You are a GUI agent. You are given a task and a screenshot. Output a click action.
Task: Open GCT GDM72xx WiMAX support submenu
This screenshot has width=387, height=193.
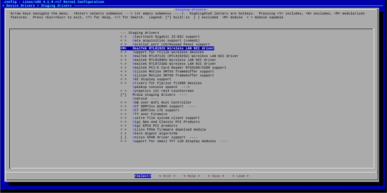click(x=158, y=107)
